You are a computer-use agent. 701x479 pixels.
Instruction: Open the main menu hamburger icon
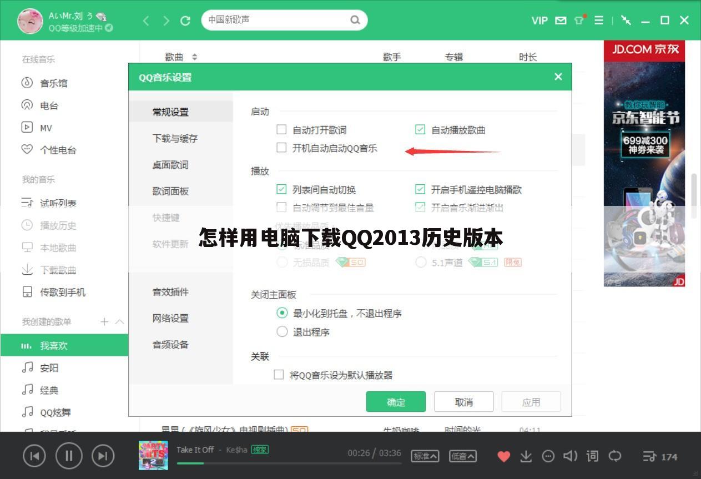click(x=599, y=21)
